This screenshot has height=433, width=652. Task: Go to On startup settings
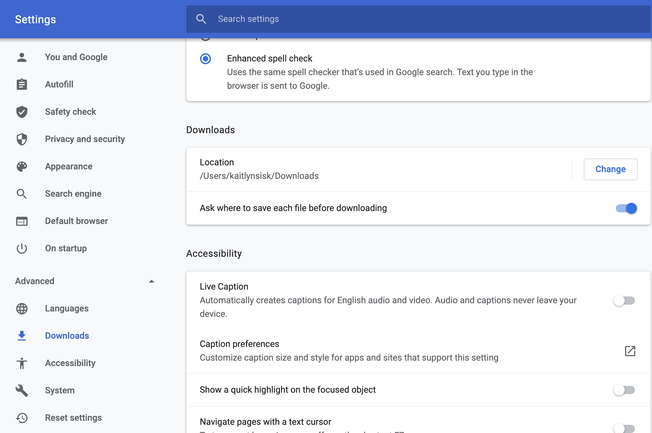tap(66, 248)
